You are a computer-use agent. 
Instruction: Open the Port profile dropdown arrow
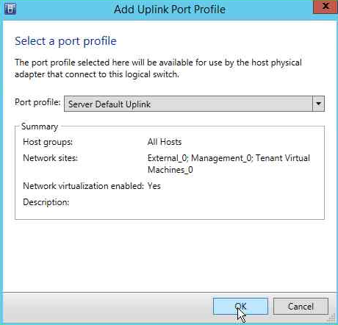318,104
